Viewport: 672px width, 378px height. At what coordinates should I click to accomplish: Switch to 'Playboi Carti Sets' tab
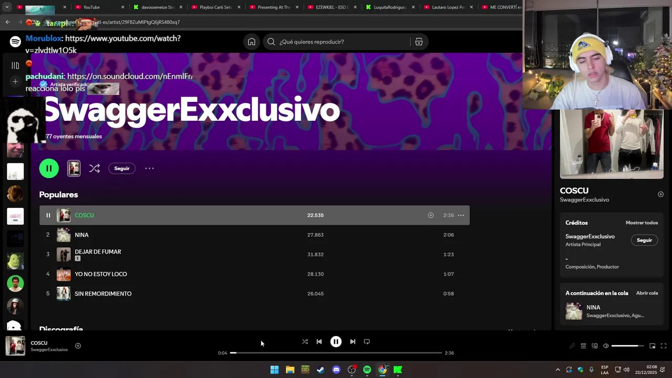215,7
